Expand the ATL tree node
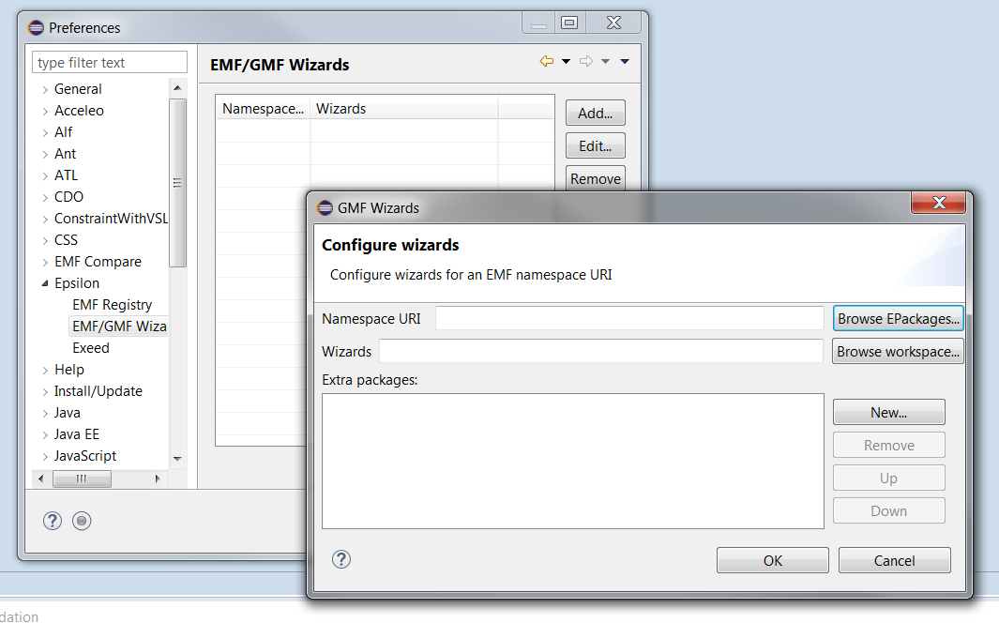This screenshot has width=999, height=623. [45, 175]
